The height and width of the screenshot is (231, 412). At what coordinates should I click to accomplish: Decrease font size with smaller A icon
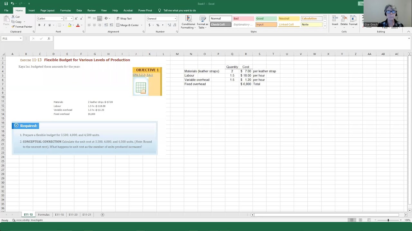click(81, 19)
